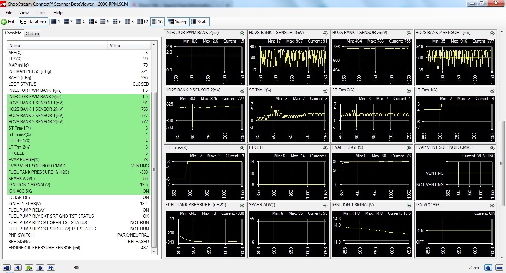506x273 pixels.
Task: Open the File menu
Action: click(9, 13)
